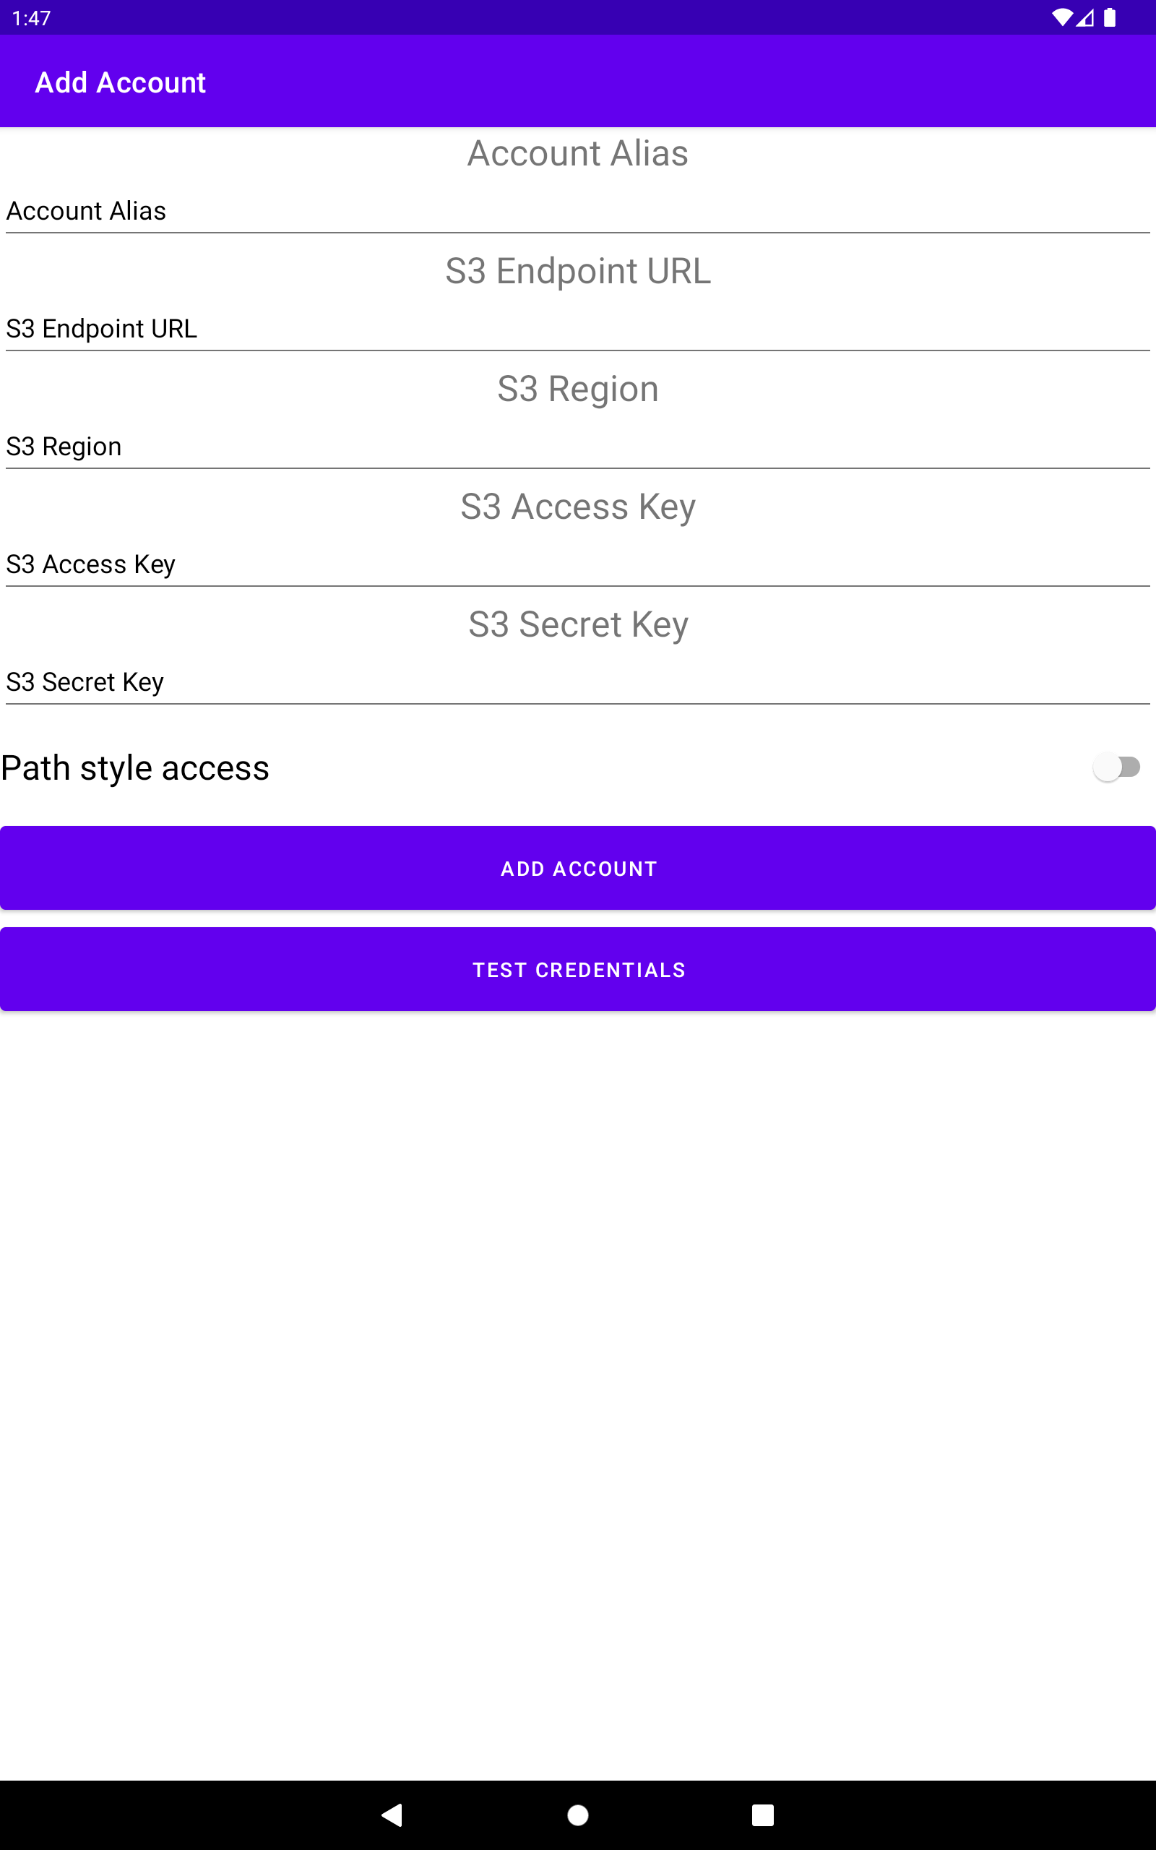Tap the Android back navigation icon

(392, 1815)
